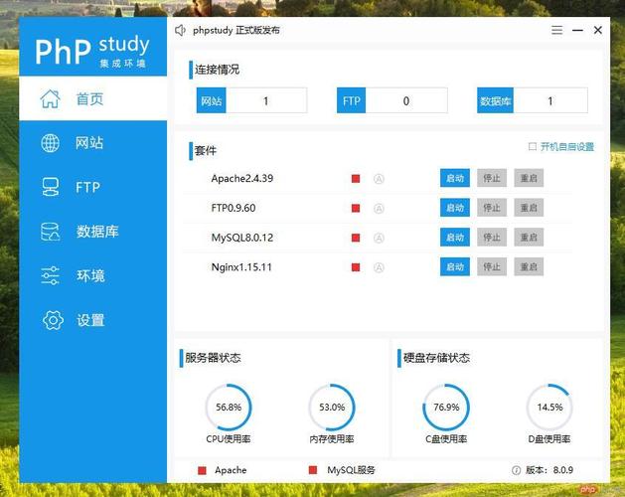
Task: Open the 网站 sidebar menu item
Action: pos(92,143)
